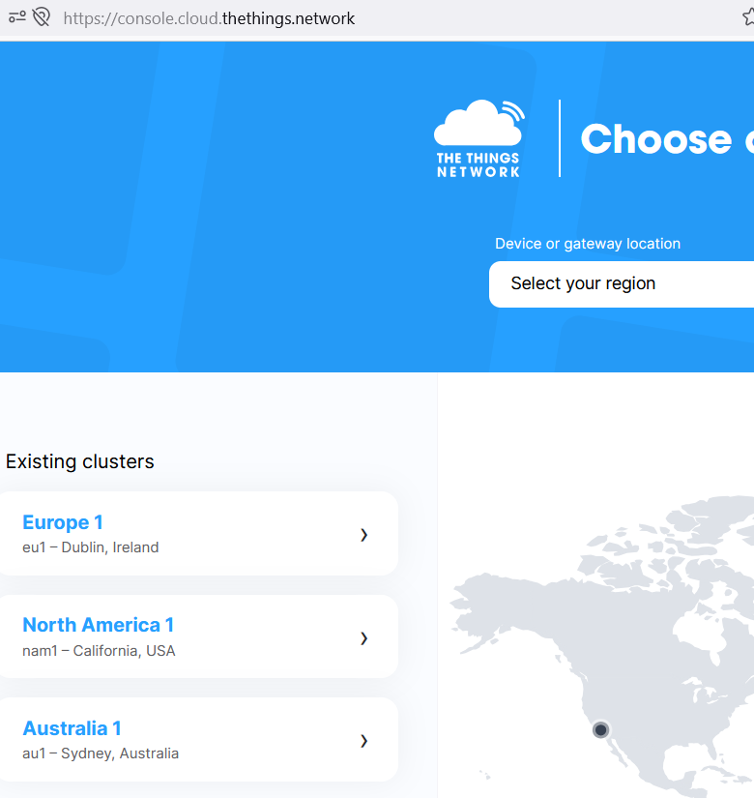Click the chevron arrow on Europe 1
This screenshot has height=798, width=754.
pos(363,535)
